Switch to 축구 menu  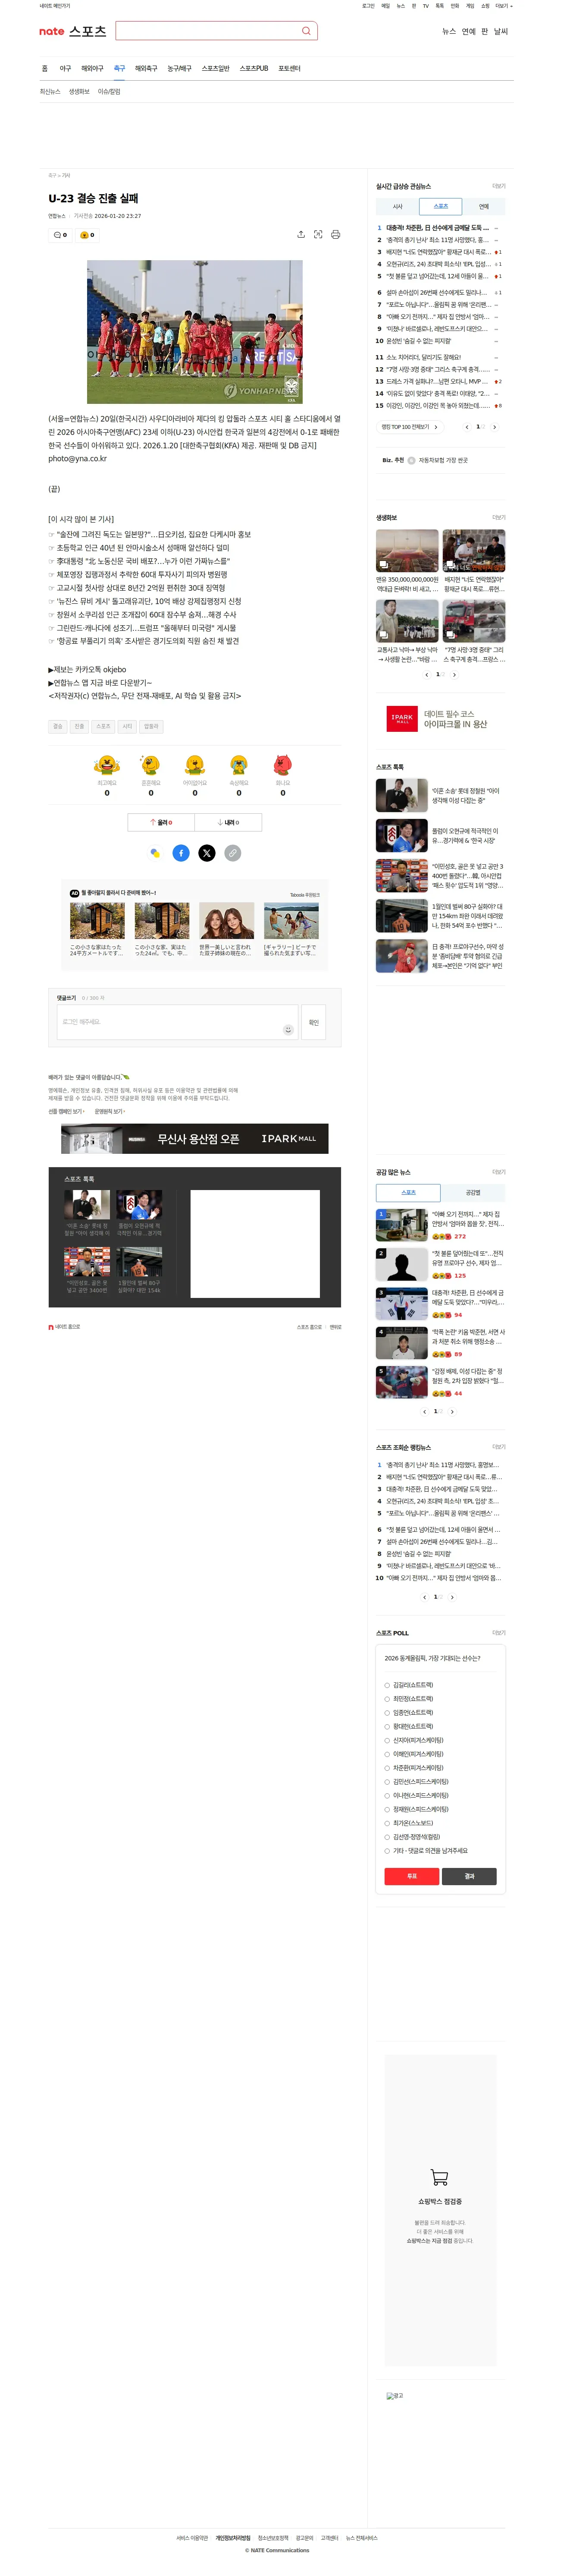coord(119,69)
